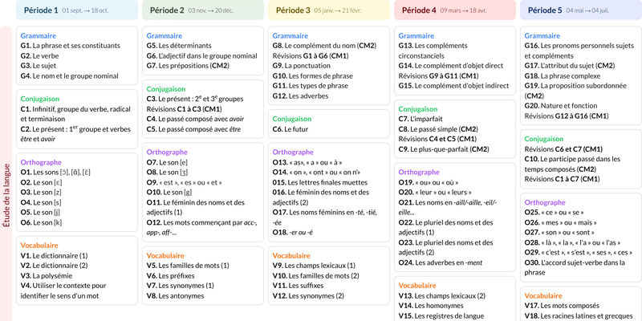Click O10. Le son [g]
The image size is (642, 321).
[x=169, y=192]
